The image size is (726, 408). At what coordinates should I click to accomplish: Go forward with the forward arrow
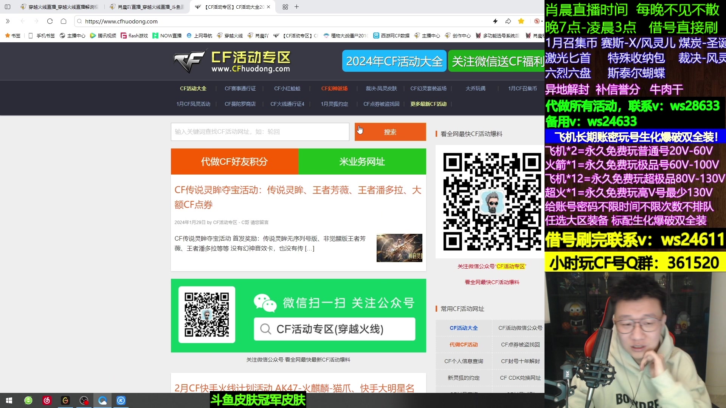point(36,21)
